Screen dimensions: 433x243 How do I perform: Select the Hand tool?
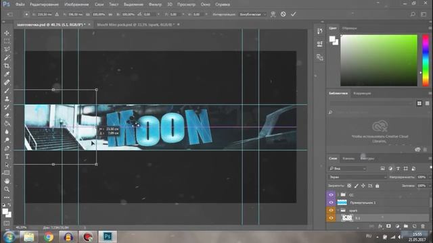7,181
